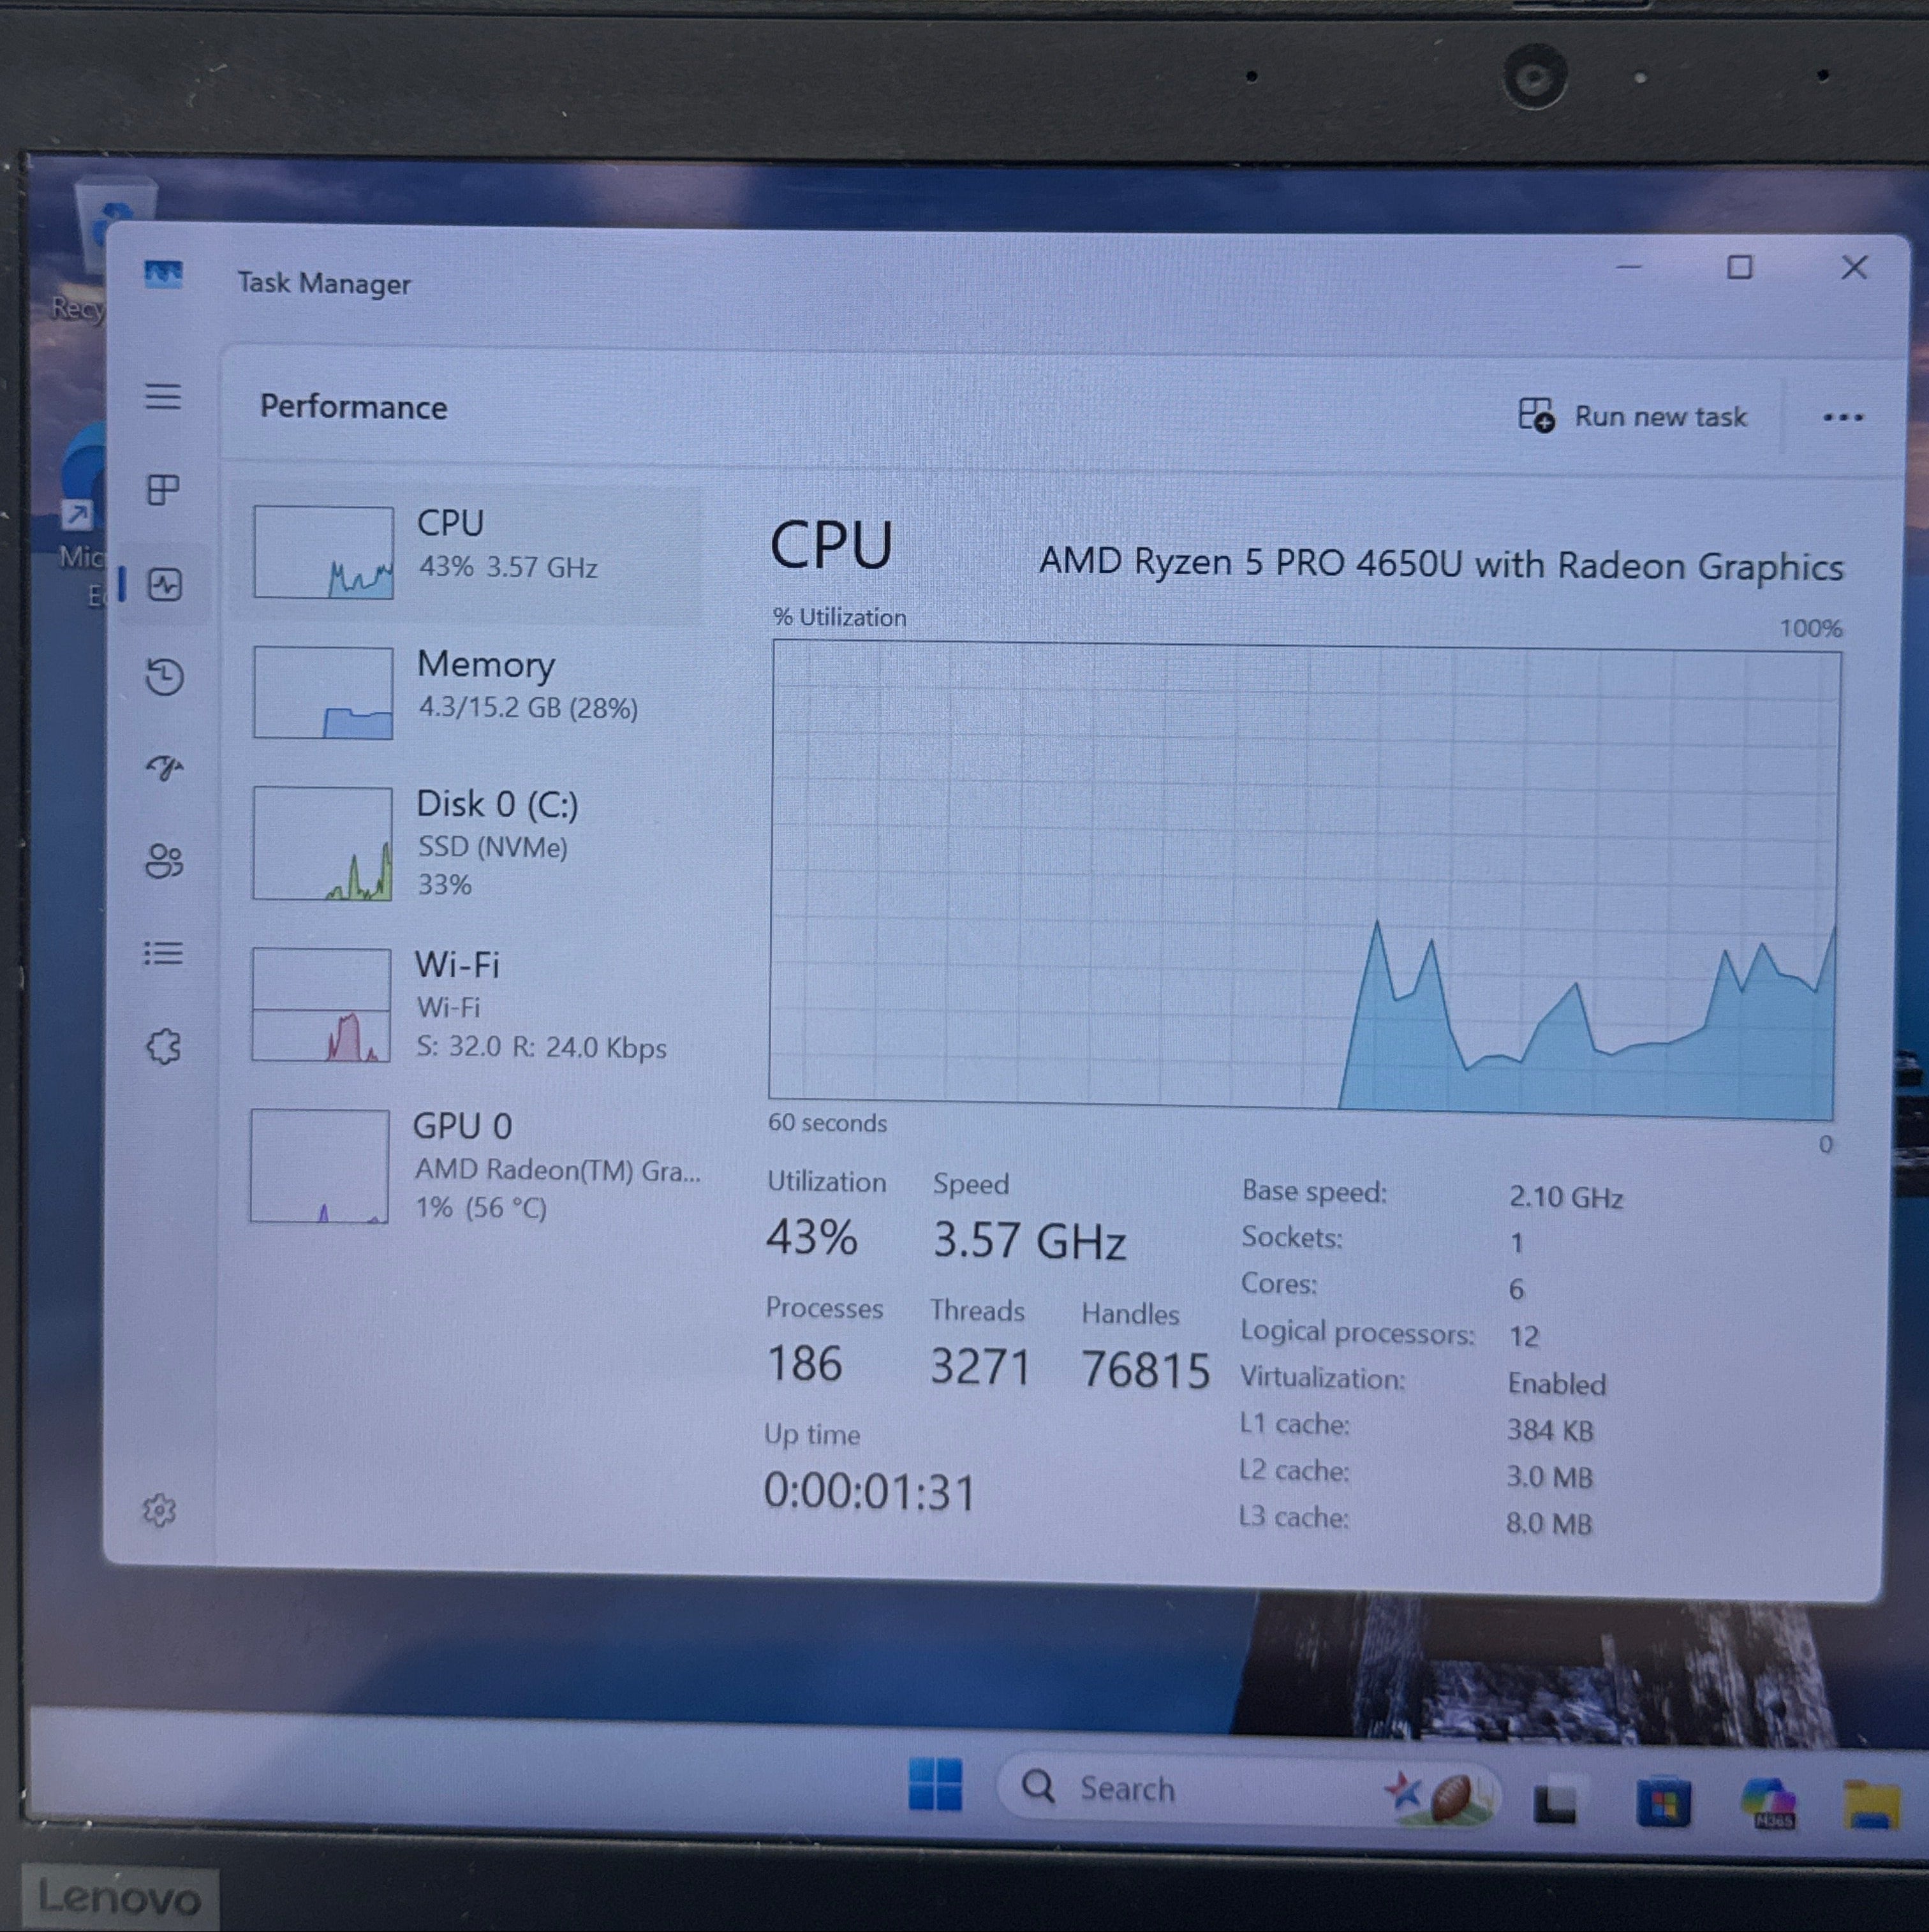Select the Wi-Fi performance item

[466, 1005]
